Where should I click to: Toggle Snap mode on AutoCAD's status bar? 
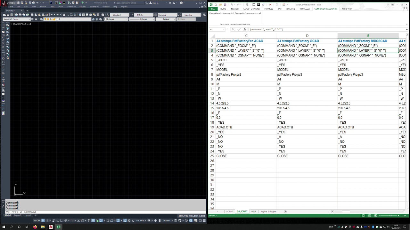[x=47, y=220]
